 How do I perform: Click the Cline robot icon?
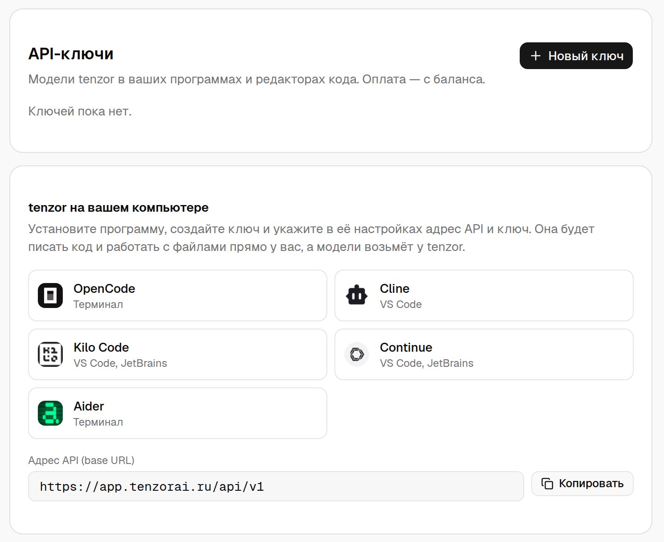coord(357,295)
